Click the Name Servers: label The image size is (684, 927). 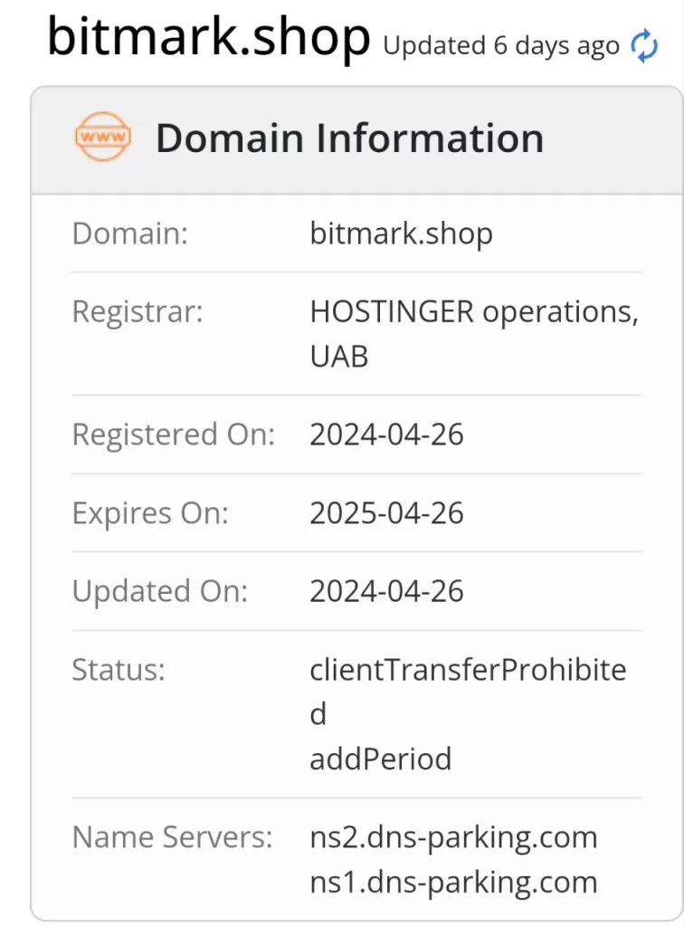(x=172, y=836)
